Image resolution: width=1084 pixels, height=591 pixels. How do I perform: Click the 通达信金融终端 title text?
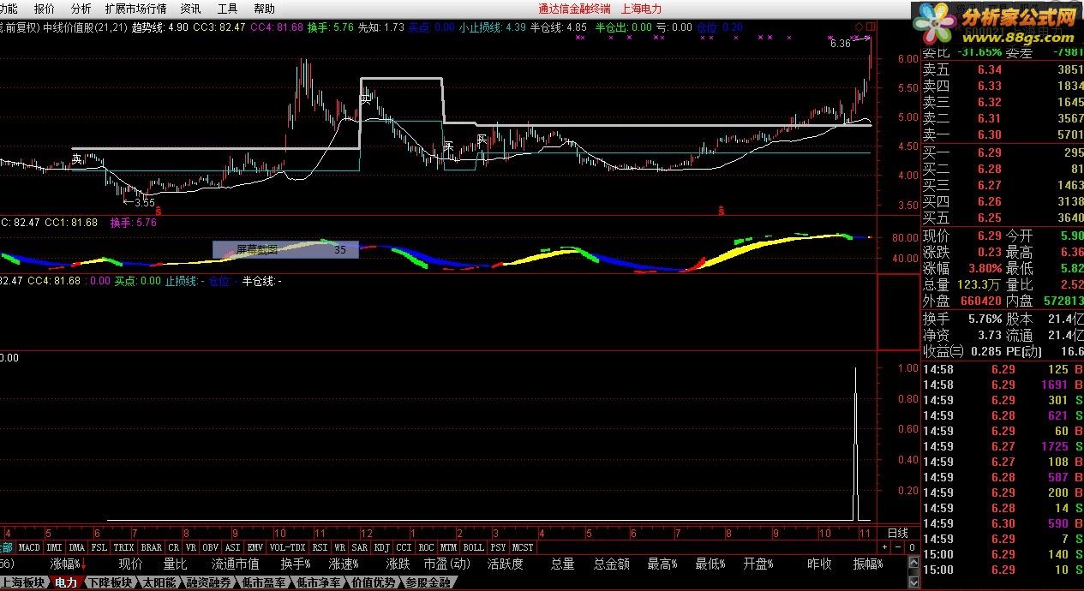pyautogui.click(x=575, y=9)
